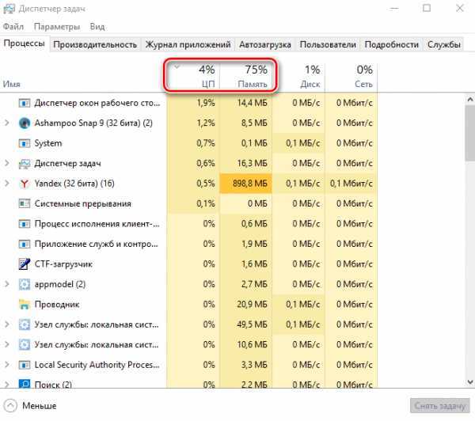
Task: Click the Диспетчер задач process icon
Action: pos(25,164)
